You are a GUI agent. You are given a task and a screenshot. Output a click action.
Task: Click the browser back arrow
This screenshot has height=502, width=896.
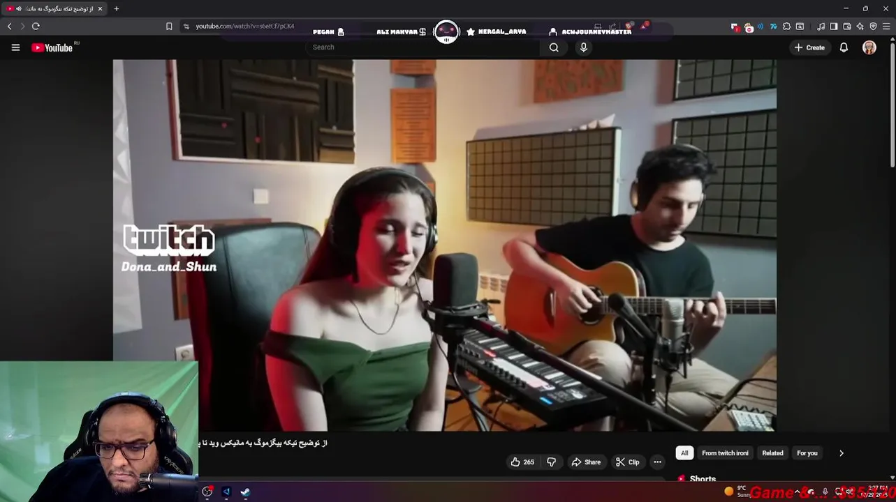coord(10,26)
